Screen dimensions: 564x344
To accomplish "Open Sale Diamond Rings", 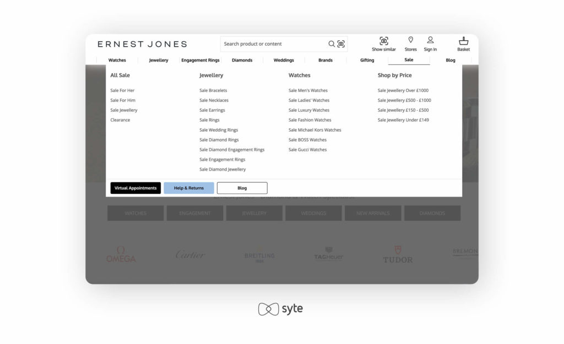I will (219, 140).
